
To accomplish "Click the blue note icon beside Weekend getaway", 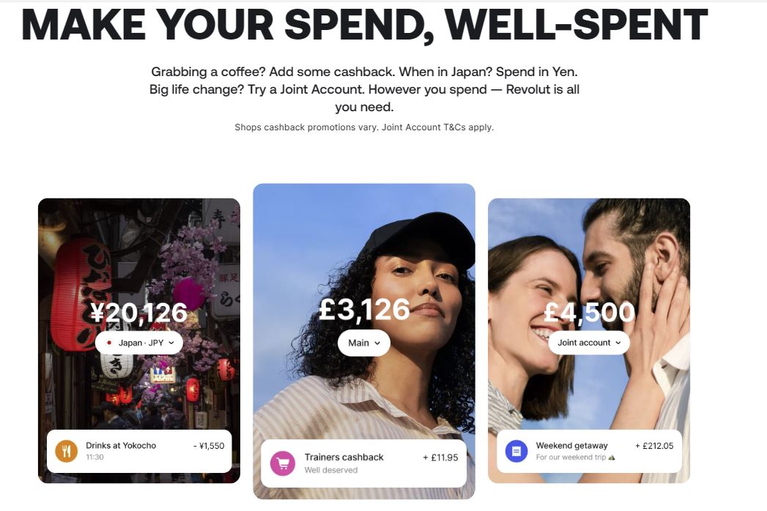I will 516,451.
